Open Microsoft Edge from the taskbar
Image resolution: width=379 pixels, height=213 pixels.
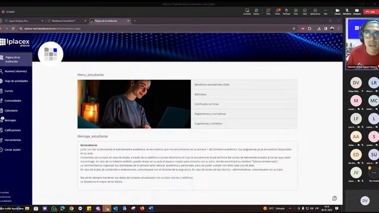(x=62, y=208)
